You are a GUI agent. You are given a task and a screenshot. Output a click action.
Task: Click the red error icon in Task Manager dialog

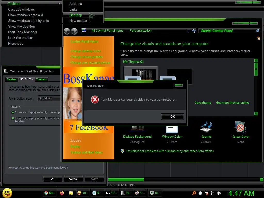pyautogui.click(x=95, y=100)
